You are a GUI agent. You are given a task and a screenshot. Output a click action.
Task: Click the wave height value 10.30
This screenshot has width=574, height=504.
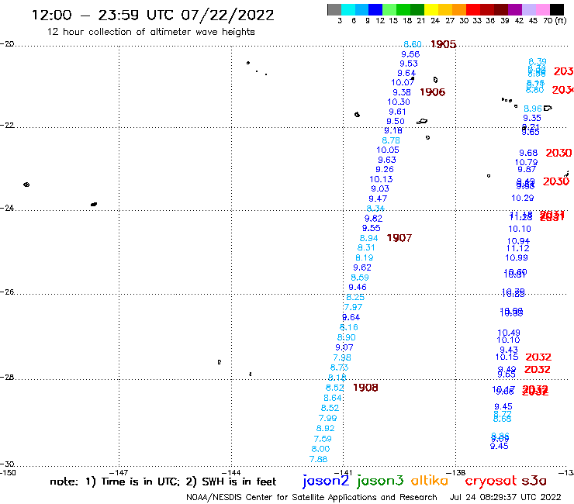(399, 102)
